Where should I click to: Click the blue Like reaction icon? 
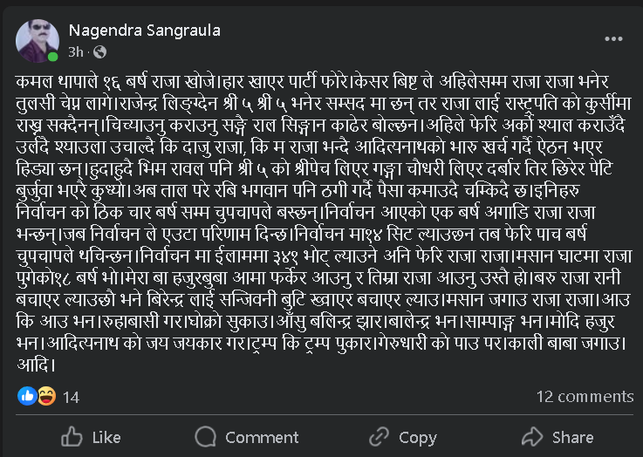tap(26, 397)
